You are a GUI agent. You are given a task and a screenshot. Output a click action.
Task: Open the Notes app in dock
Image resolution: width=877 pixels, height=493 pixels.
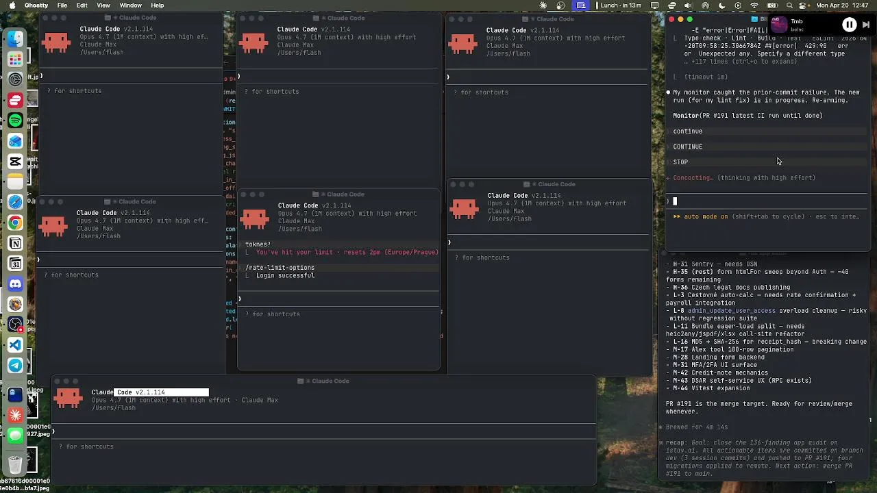click(x=15, y=181)
